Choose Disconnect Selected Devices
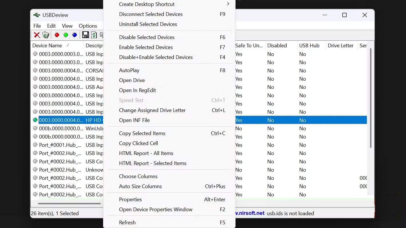406x228 pixels. pos(169,14)
